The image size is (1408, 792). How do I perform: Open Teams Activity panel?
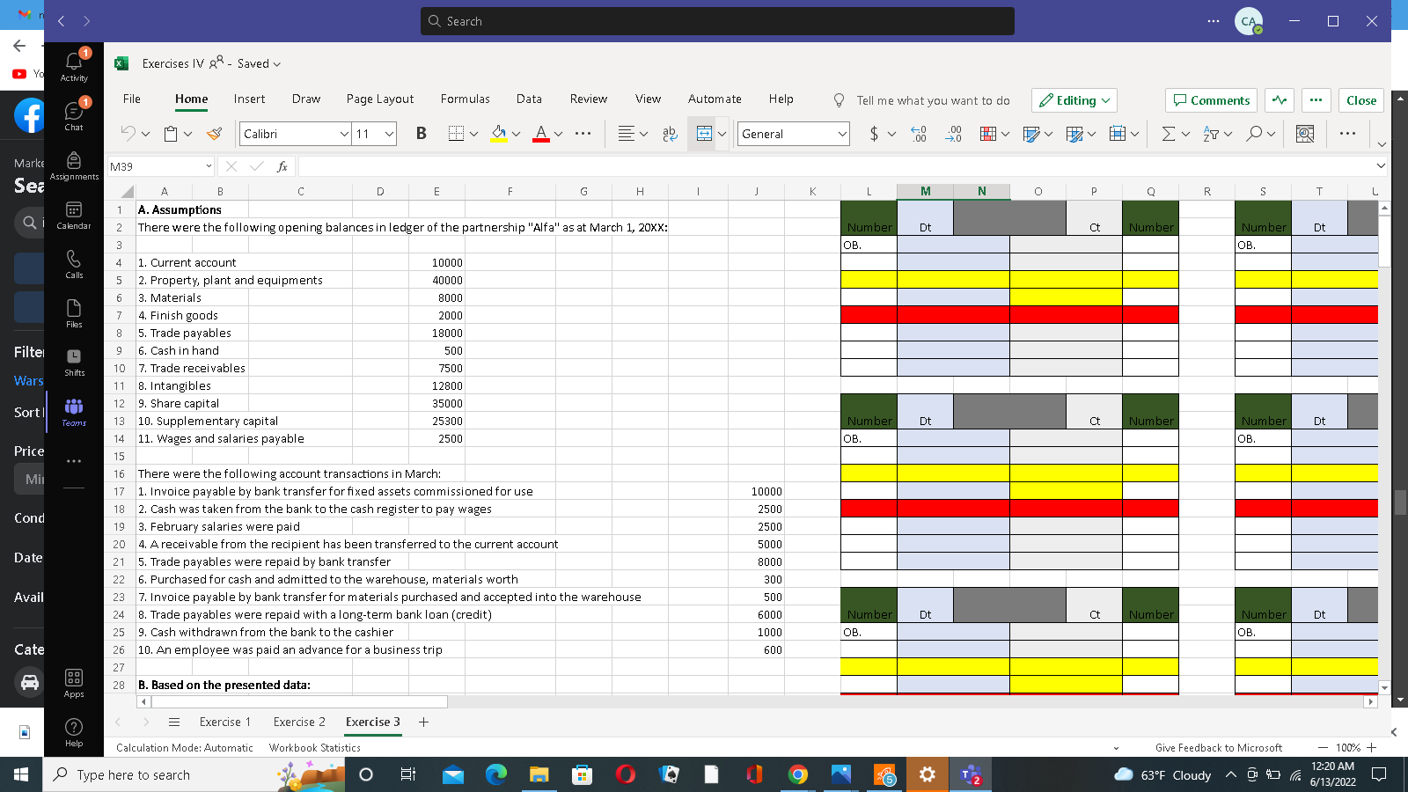click(x=74, y=66)
